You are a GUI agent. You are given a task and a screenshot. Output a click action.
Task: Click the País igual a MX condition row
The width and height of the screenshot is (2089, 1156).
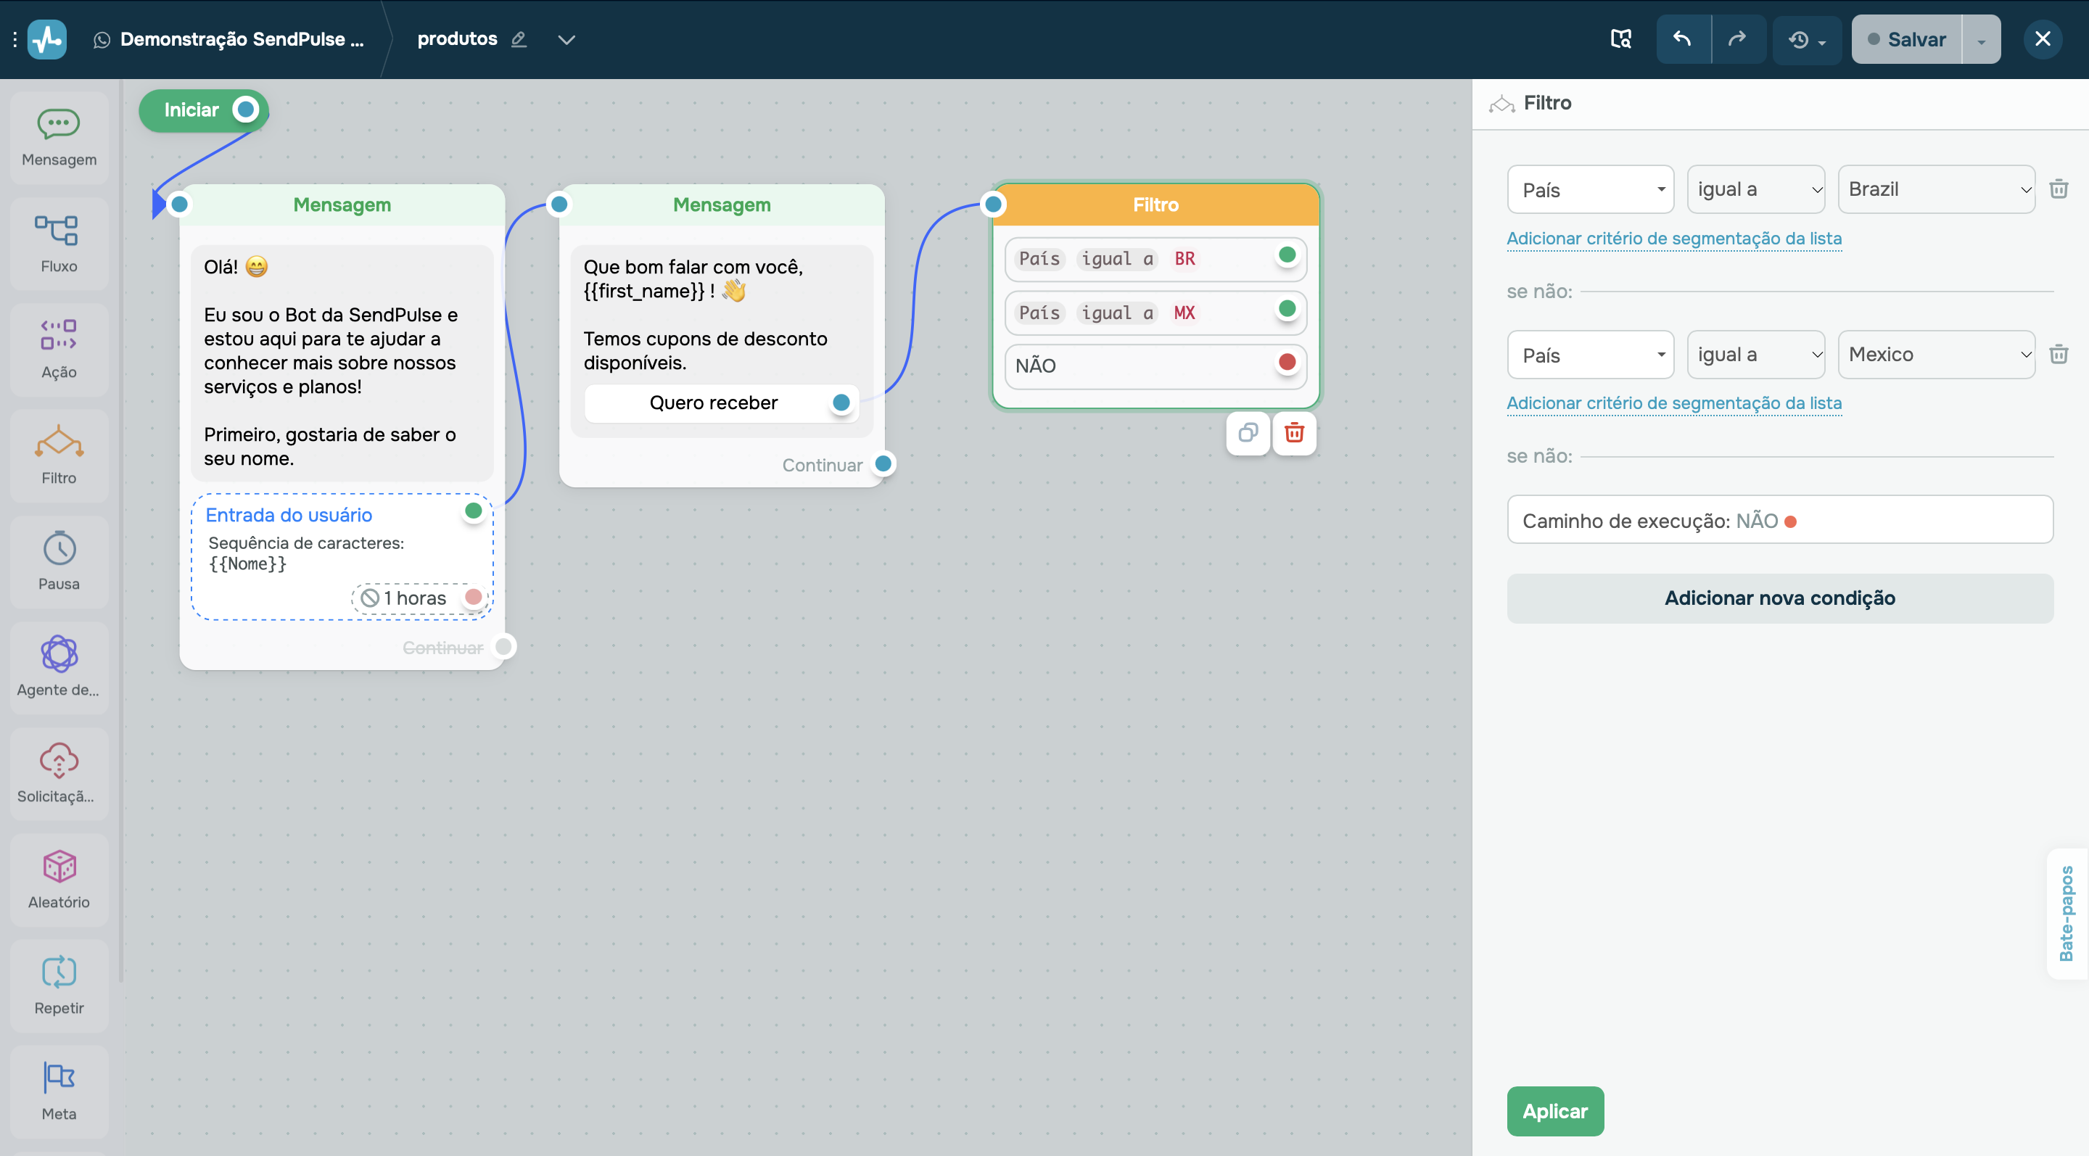click(1155, 313)
